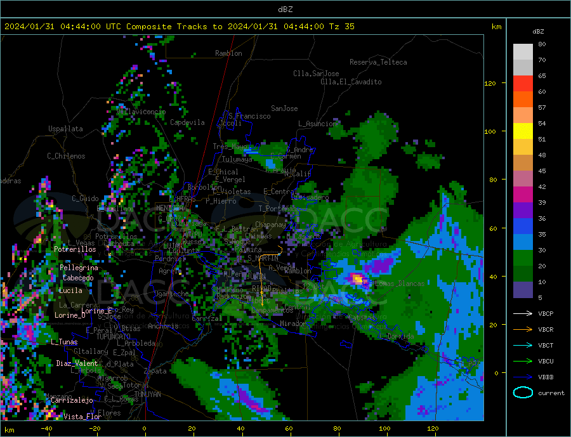
Task: Click the Zapata location label
Action: point(155,371)
